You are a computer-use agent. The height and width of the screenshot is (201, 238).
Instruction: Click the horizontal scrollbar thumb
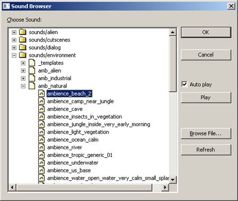coord(84,187)
